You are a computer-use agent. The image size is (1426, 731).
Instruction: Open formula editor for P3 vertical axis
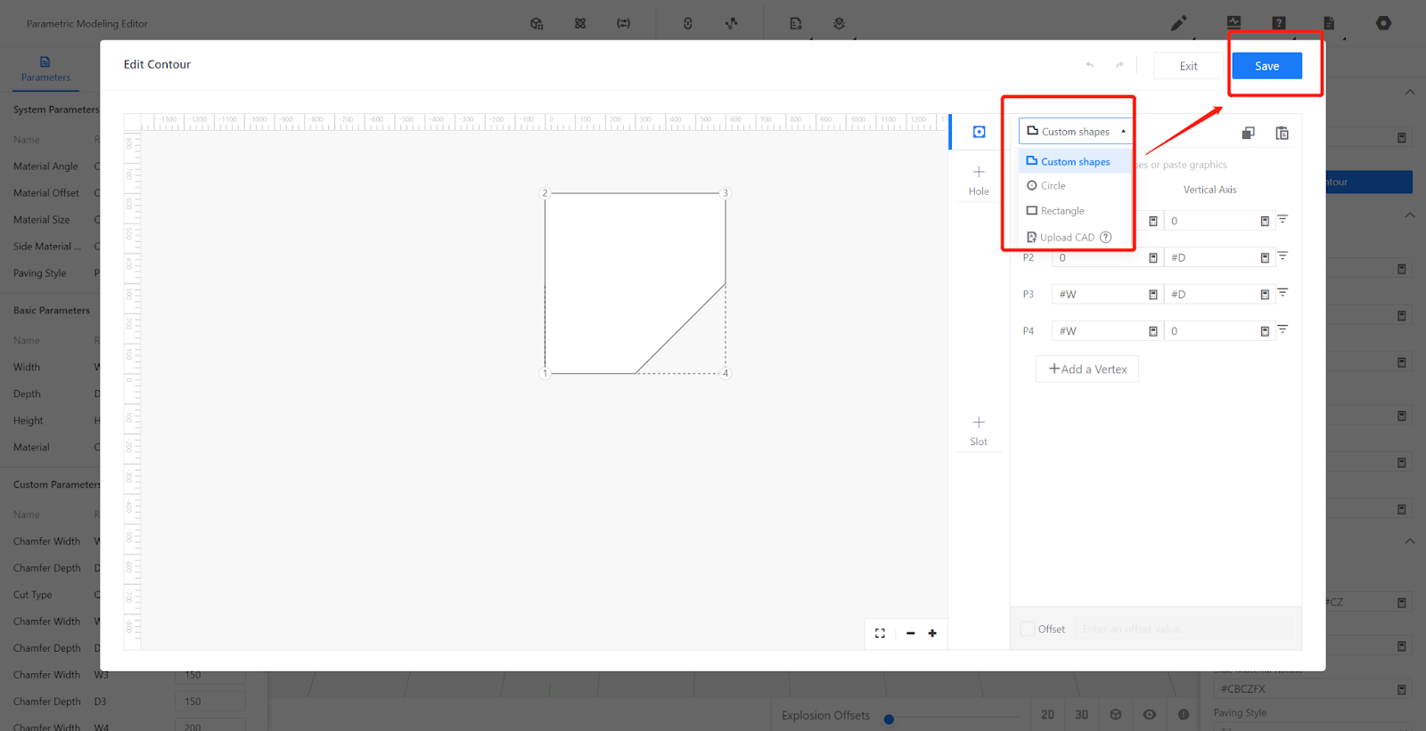coord(1264,295)
